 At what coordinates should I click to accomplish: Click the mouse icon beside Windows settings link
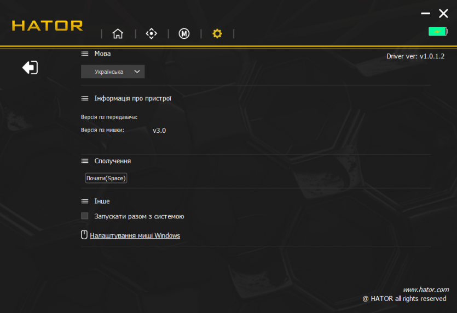click(x=84, y=235)
